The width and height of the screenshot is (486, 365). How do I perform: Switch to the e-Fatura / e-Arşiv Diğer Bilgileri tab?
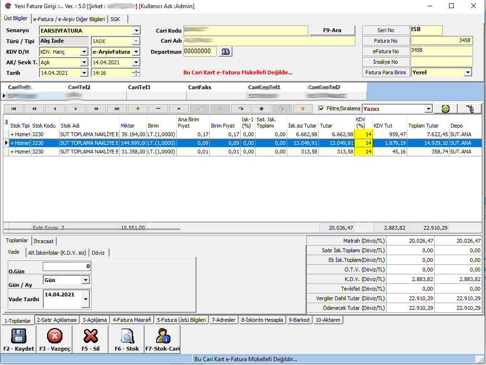point(69,19)
